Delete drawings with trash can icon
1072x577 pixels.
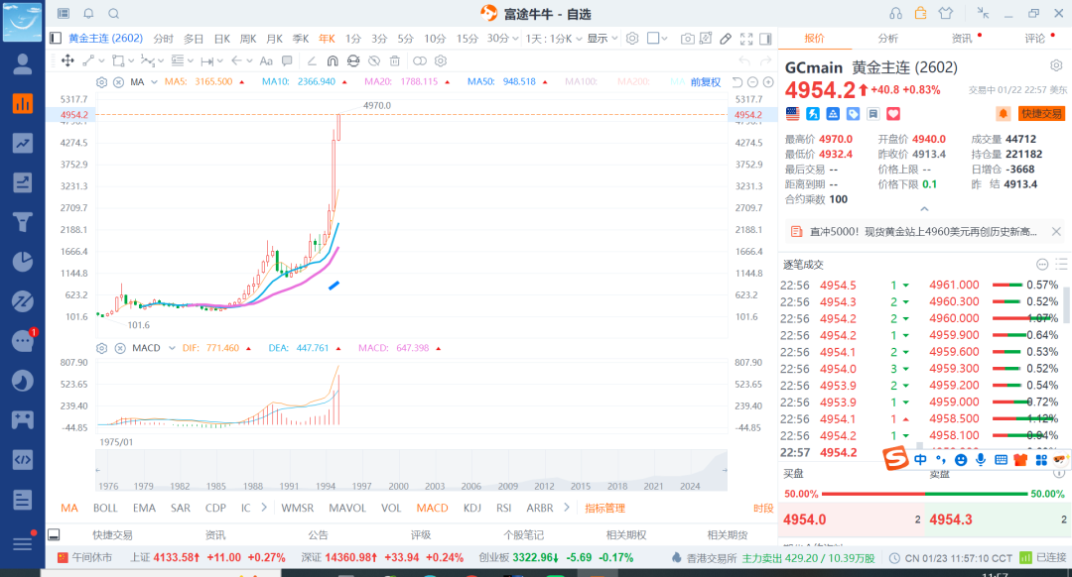(x=394, y=60)
